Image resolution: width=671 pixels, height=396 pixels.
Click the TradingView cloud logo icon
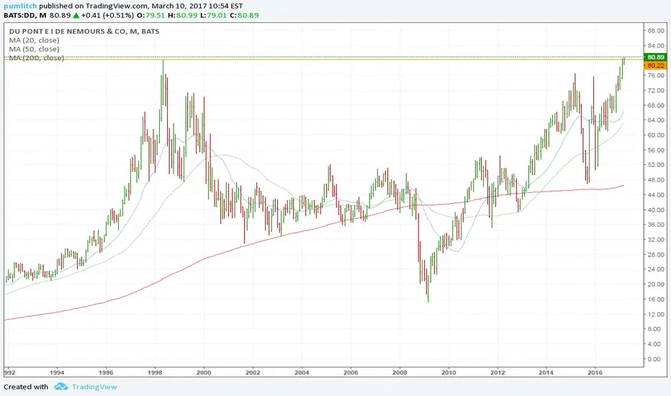tap(60, 387)
